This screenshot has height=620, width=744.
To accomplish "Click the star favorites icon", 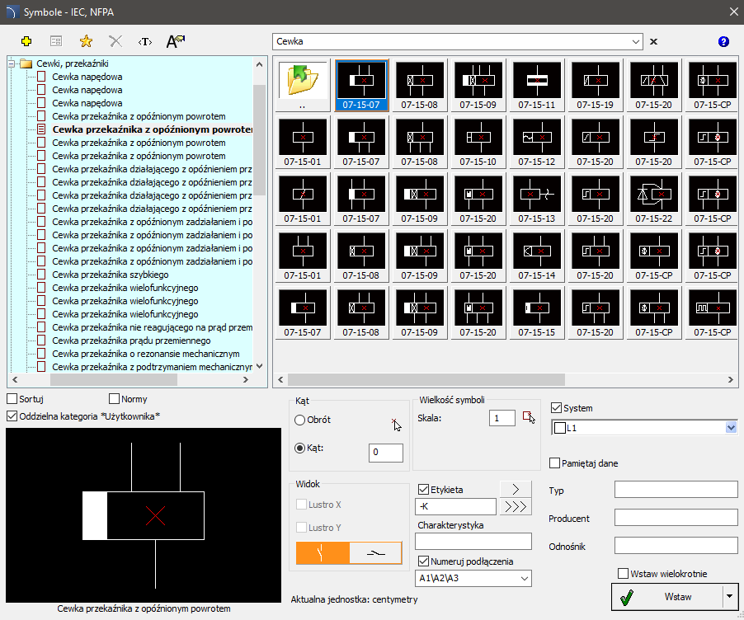I will 86,41.
